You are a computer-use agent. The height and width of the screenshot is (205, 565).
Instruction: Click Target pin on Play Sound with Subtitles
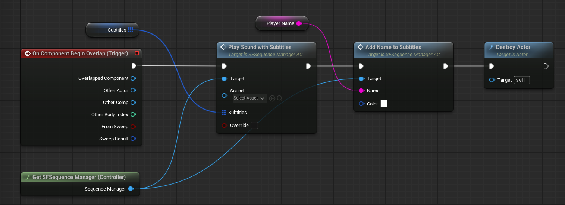(x=224, y=79)
